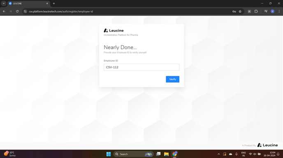Click the blue Verify button
The image size is (283, 158).
coord(172,79)
